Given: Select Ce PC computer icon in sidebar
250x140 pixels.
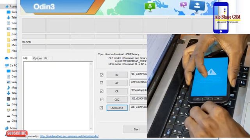Looking at the screenshot, I should click(x=7, y=65).
